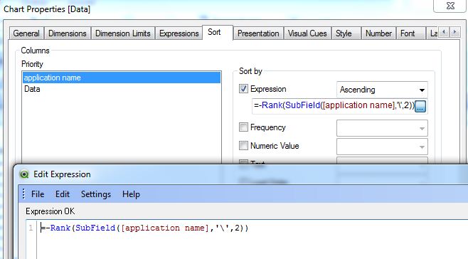This screenshot has height=259, width=468.
Task: Switch to the Number tab
Action: point(378,33)
